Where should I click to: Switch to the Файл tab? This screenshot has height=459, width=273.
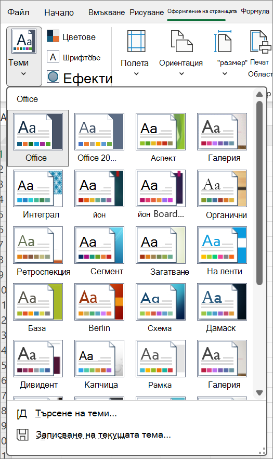tap(18, 12)
